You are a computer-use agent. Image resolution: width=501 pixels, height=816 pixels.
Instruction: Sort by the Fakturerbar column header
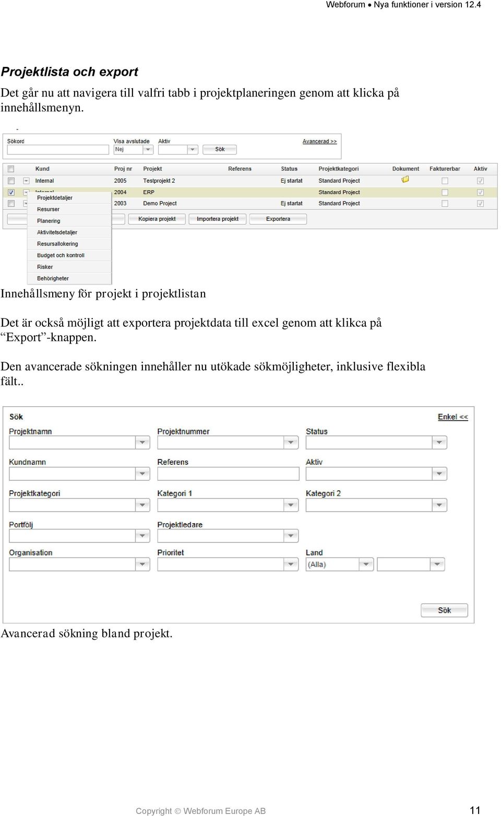tap(445, 169)
